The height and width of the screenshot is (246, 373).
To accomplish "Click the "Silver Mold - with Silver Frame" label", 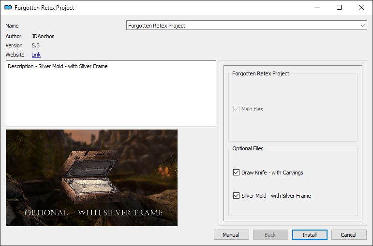I will [x=276, y=196].
